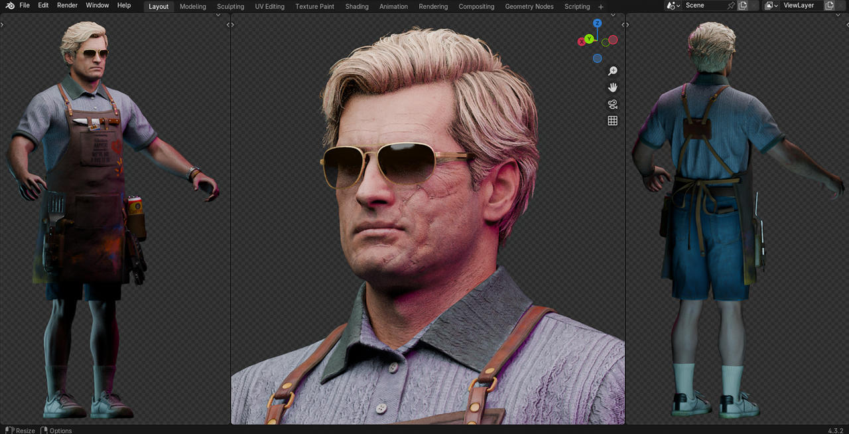Add new view layer using copy icon beside ViewLayer
This screenshot has width=849, height=434.
[830, 5]
